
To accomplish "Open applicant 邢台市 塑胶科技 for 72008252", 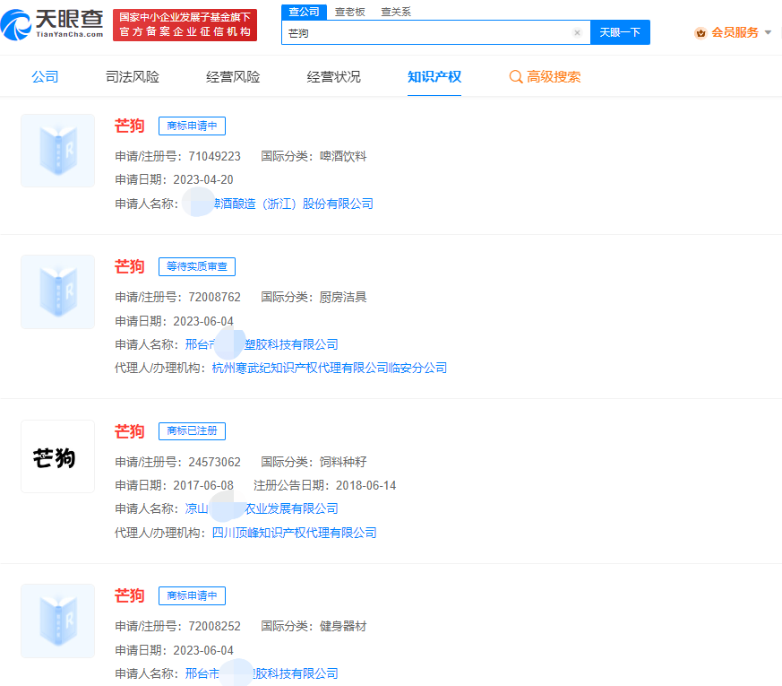I will [262, 673].
